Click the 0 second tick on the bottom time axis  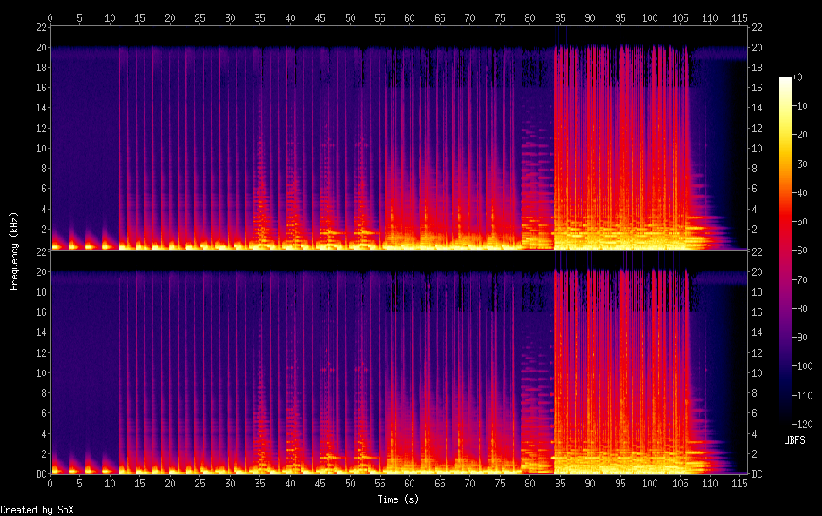(x=50, y=483)
